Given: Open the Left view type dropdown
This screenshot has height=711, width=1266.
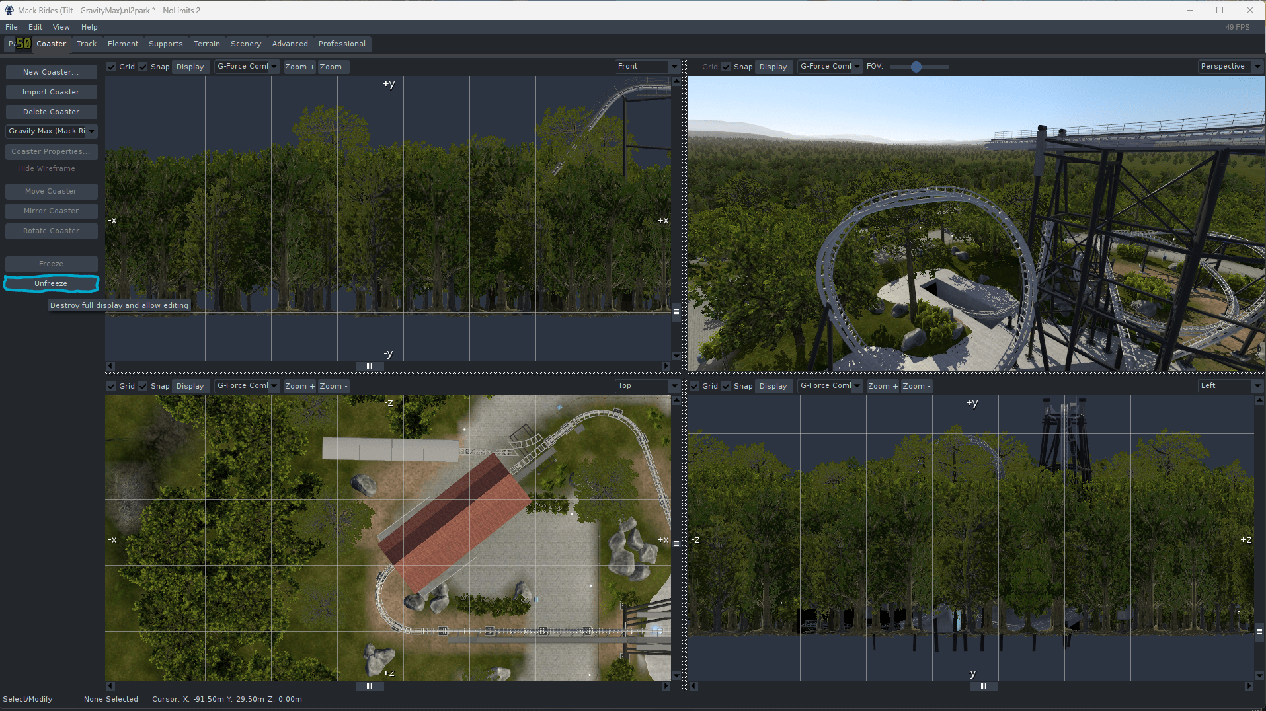Looking at the screenshot, I should point(1230,386).
